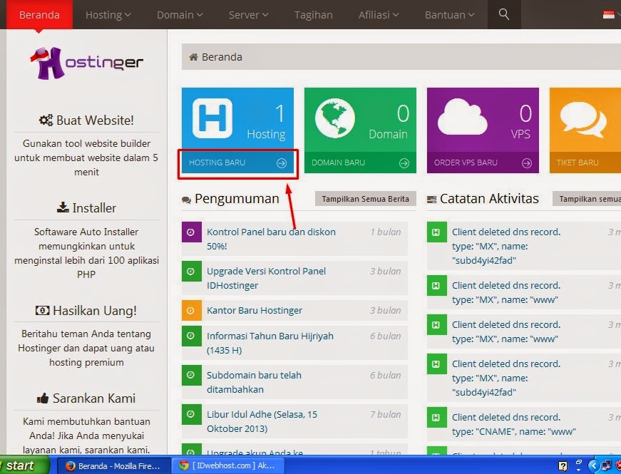Viewport: 621px width, 474px height.
Task: Click the Catatan Aktivitas section heading
Action: (x=489, y=199)
